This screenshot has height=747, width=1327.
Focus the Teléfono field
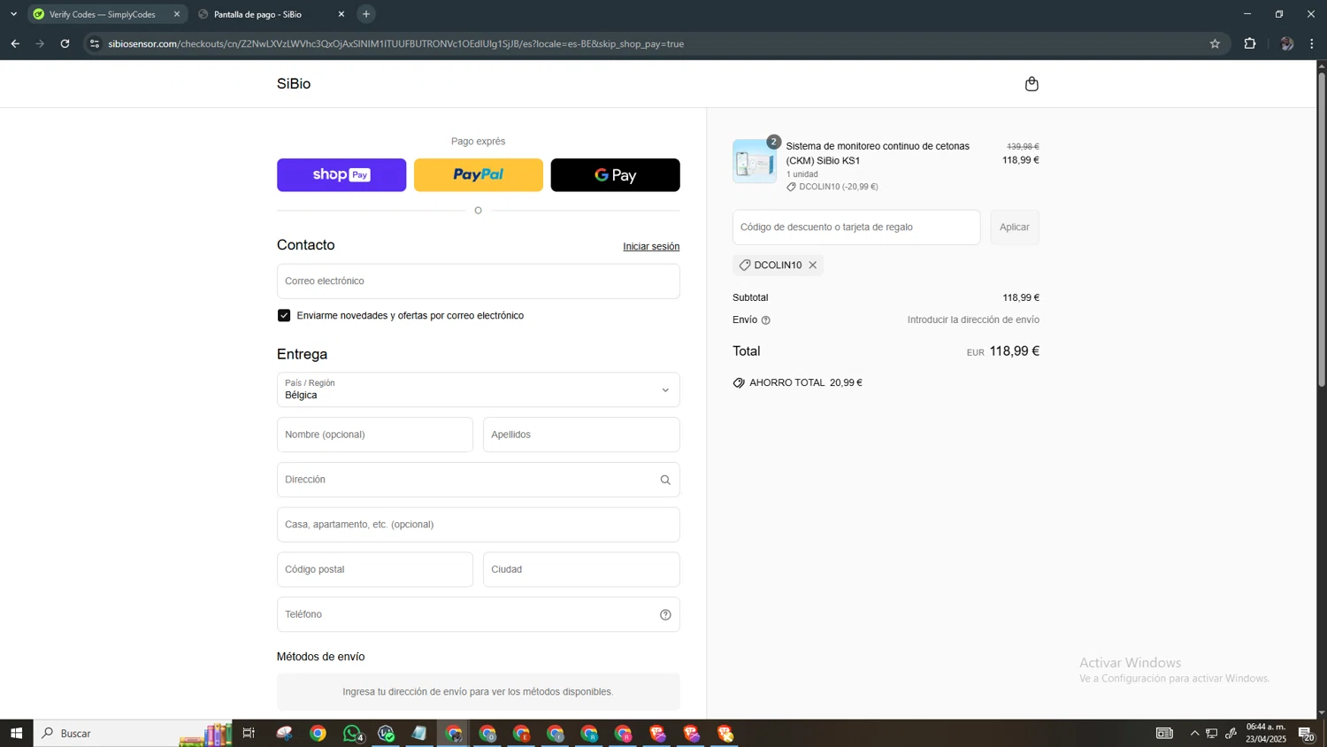pos(479,614)
